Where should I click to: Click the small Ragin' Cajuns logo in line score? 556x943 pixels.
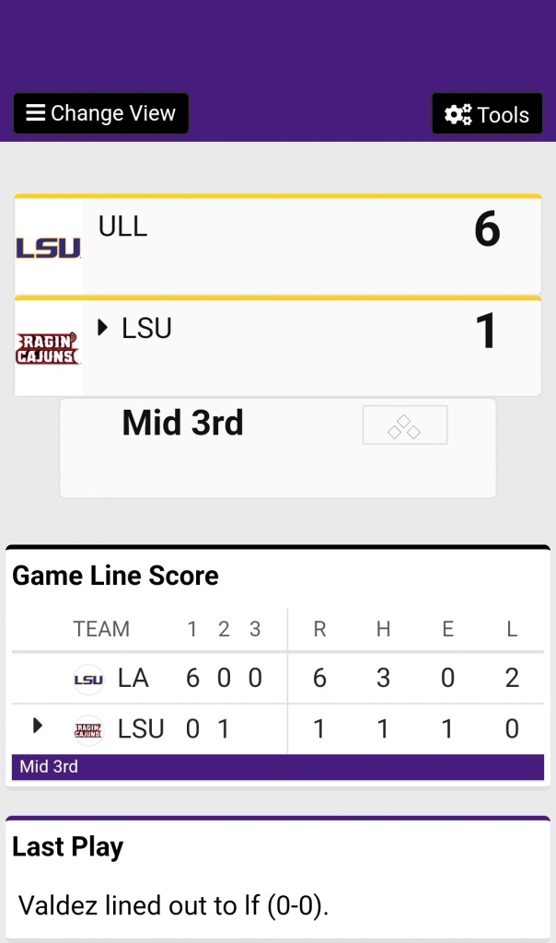point(88,730)
